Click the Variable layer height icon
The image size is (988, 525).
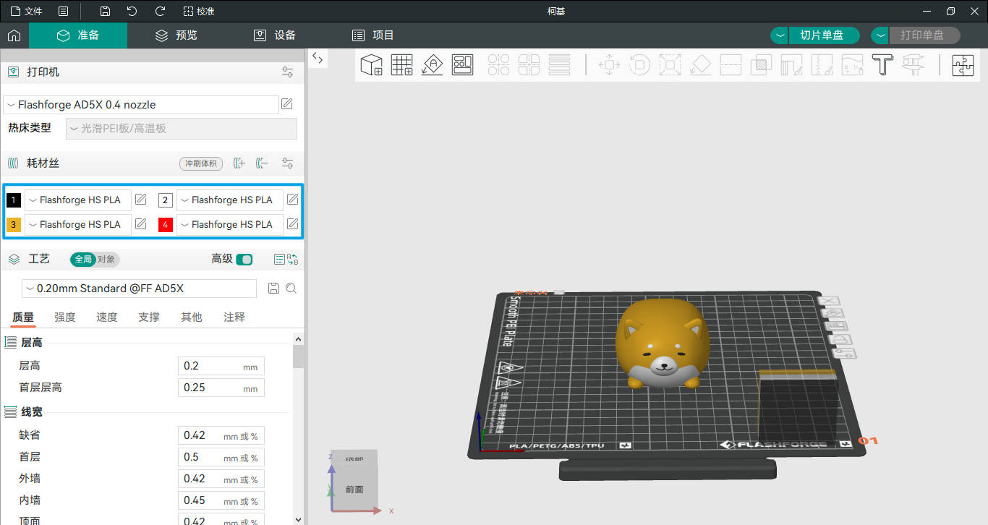[x=560, y=65]
